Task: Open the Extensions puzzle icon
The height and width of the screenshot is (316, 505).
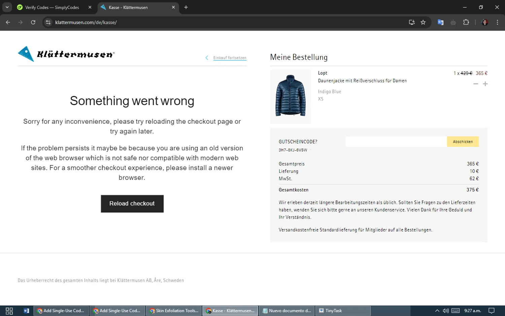Action: point(466,22)
